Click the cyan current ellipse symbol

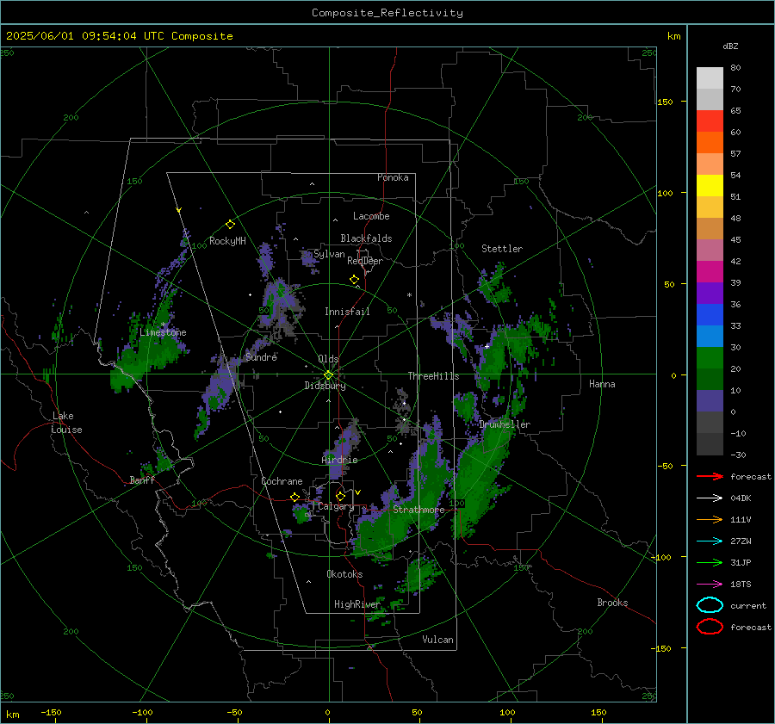(710, 605)
